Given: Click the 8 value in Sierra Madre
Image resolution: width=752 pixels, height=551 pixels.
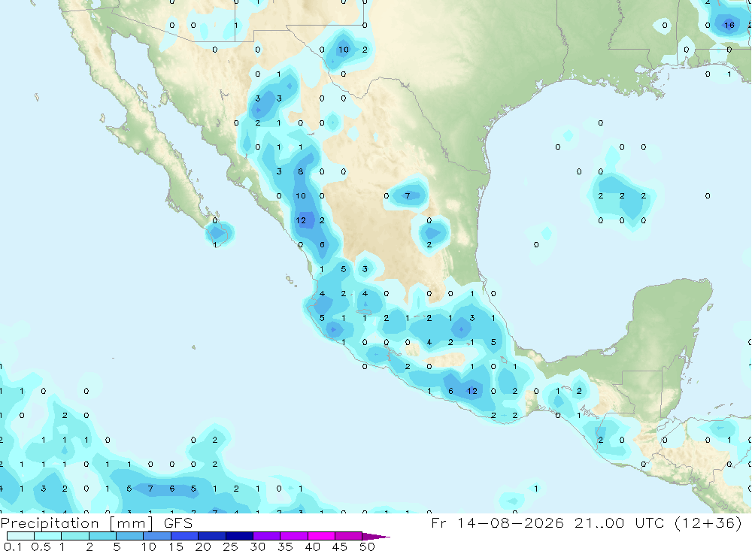Looking at the screenshot, I should (x=301, y=171).
